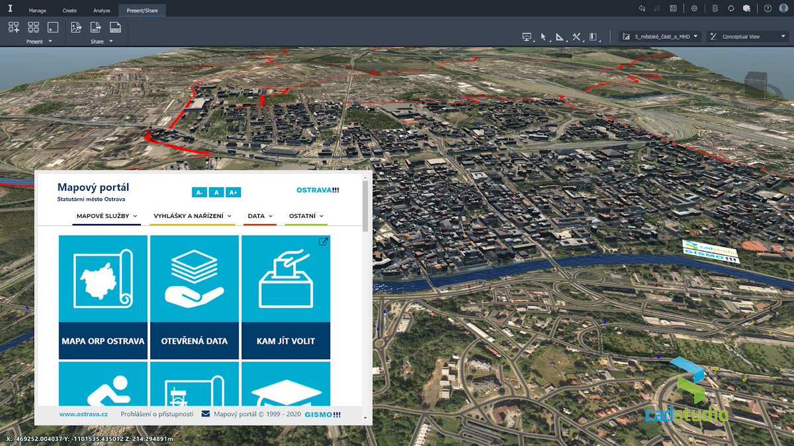Click the FGDB export icon
Screen dimensions: 794x446
(115, 27)
